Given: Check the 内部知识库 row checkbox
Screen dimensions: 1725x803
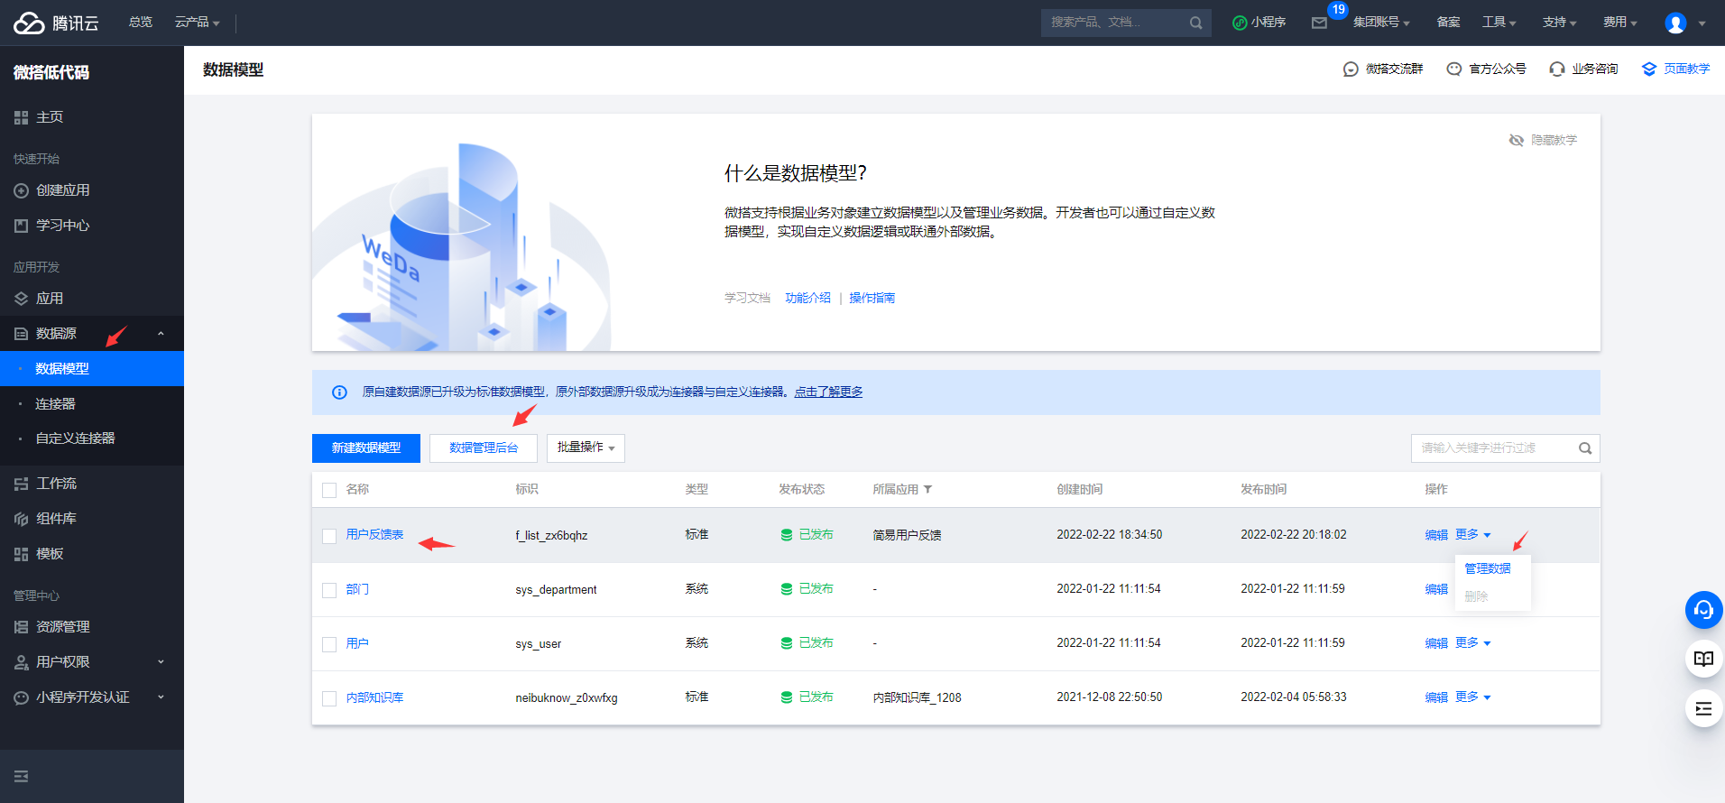Looking at the screenshot, I should click(329, 698).
